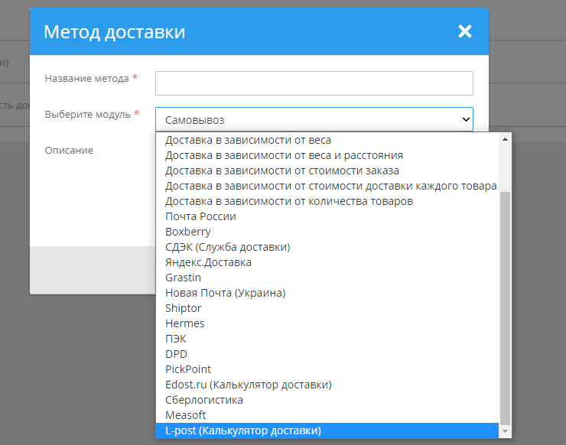Choose Edost.ru (Калькулятор доставки) option
Viewport: 566px width, 445px height.
tap(248, 385)
